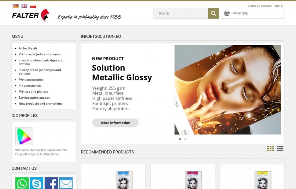Click the RECOMMENDED PRODUCTS heading
The width and height of the screenshot is (296, 189).
(x=108, y=152)
